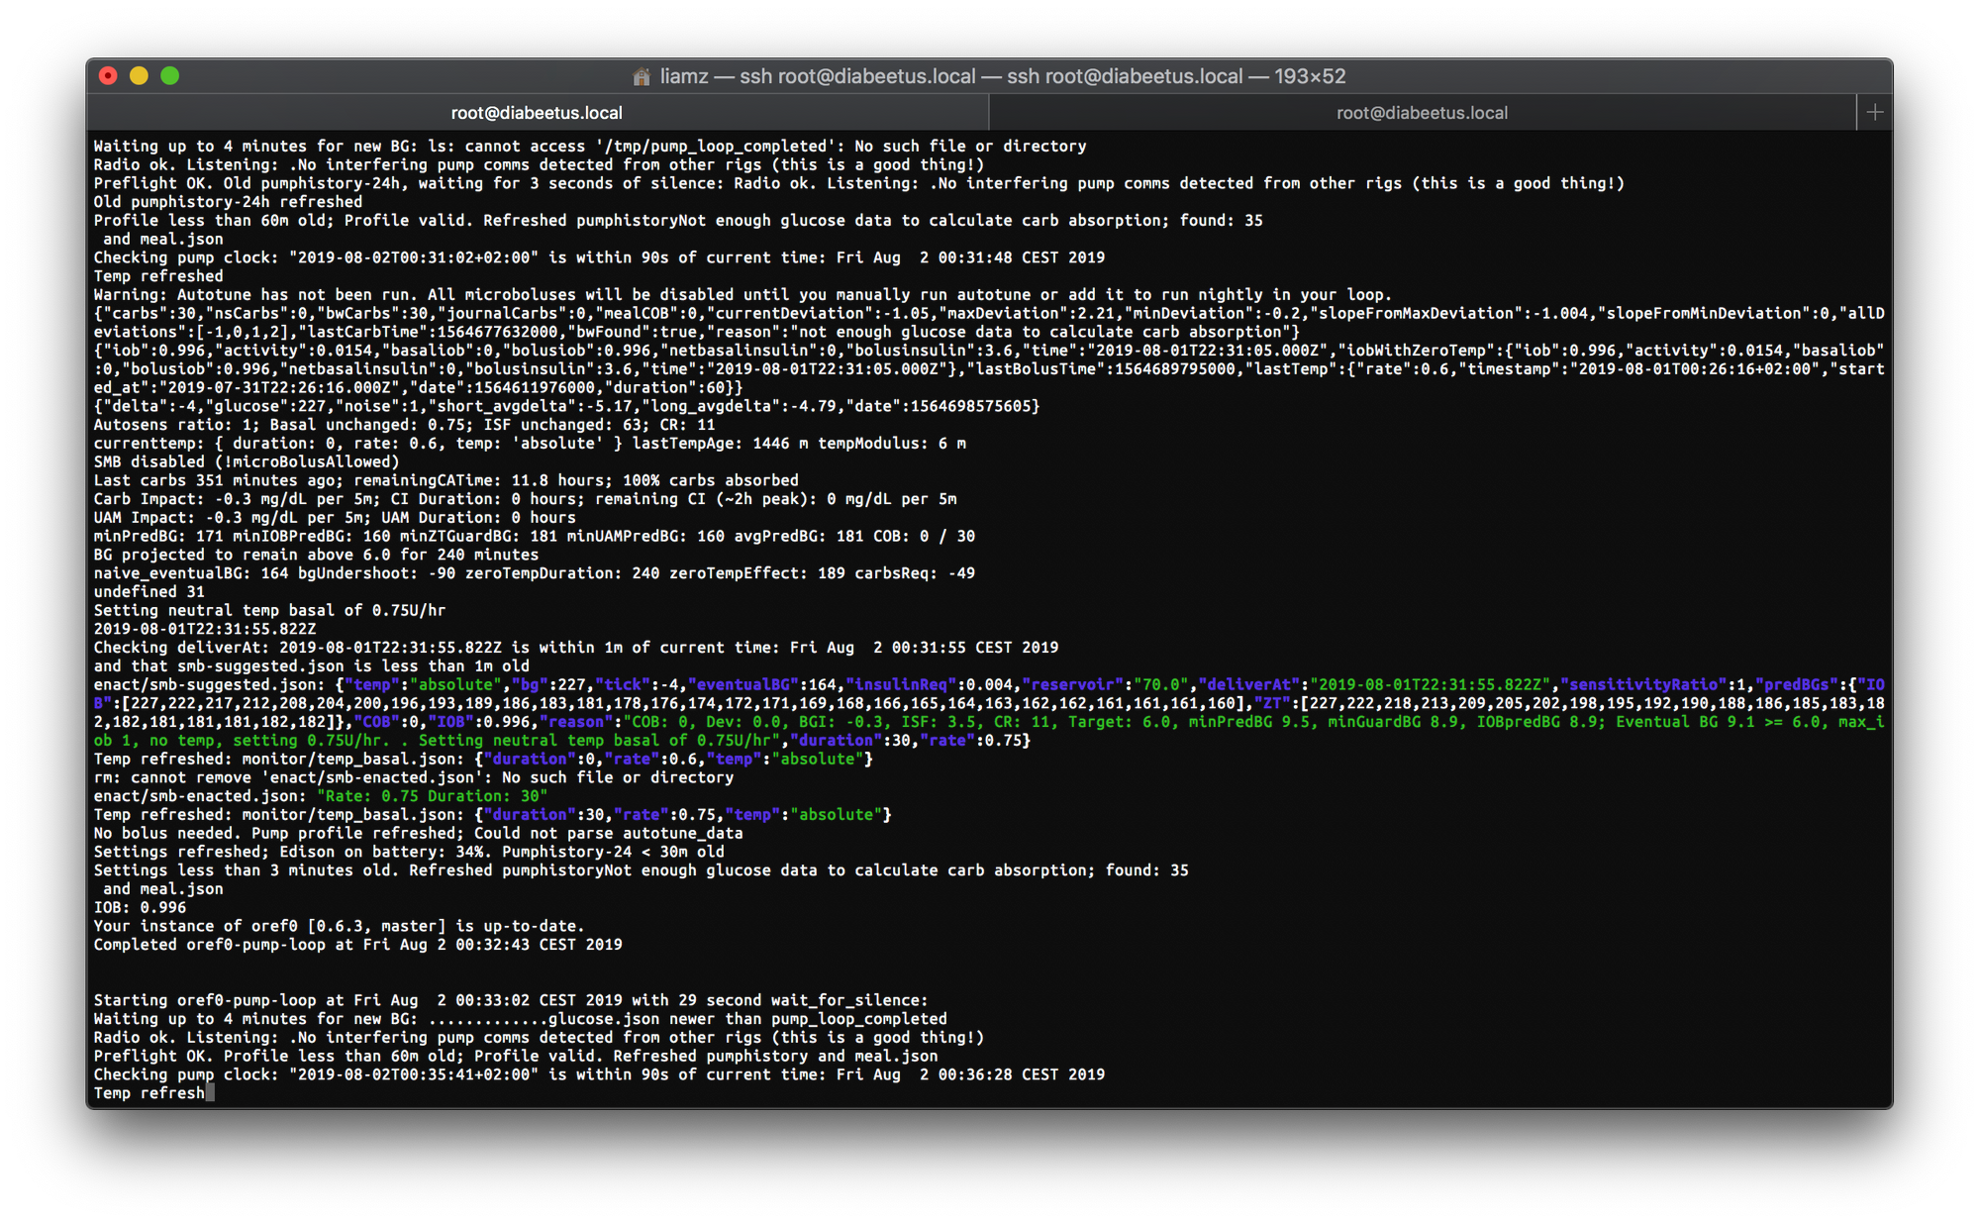Click the 'IOB: 0.996' output line
This screenshot has width=1980, height=1224.
(140, 907)
